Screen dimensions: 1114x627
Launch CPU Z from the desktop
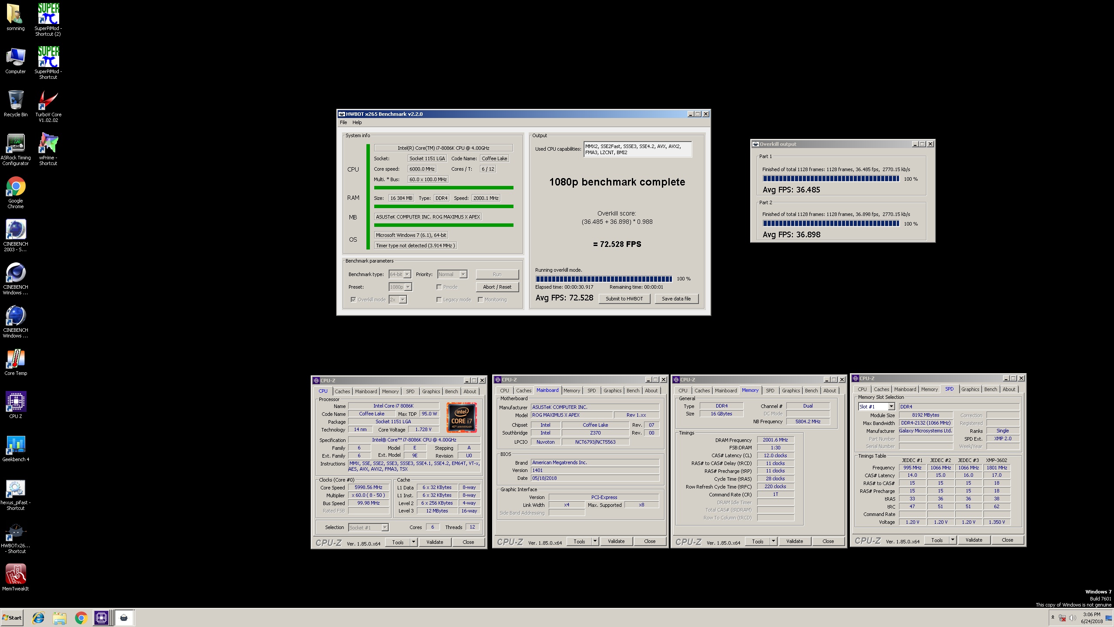[x=16, y=405]
